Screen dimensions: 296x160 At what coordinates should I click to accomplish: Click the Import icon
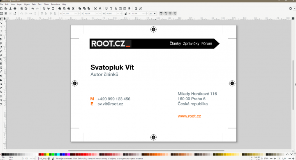(21, 9)
